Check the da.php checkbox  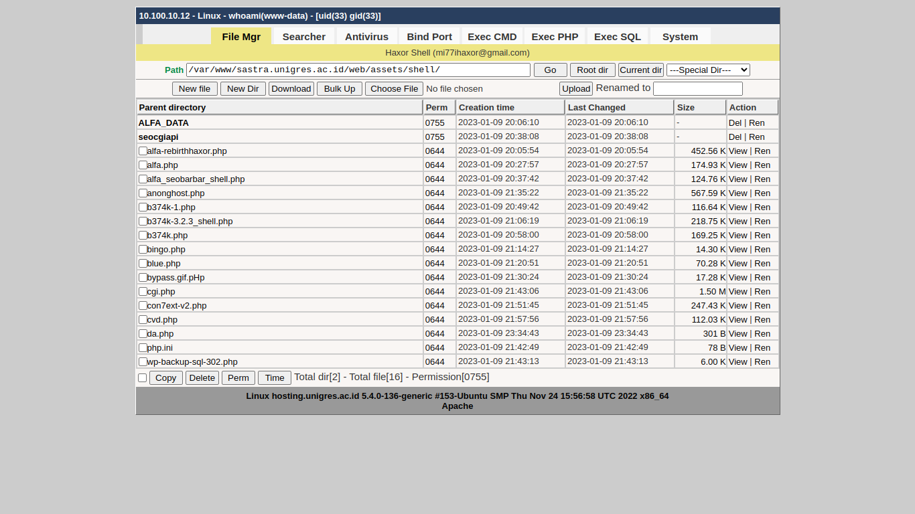click(x=143, y=334)
